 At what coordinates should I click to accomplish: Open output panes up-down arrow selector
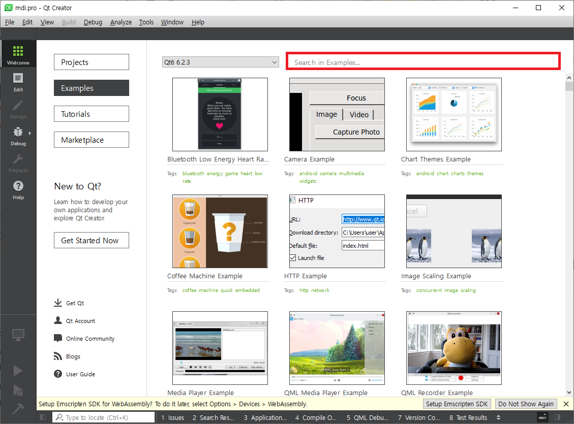tap(498, 417)
